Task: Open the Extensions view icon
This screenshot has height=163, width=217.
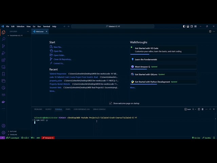Action: point(3,60)
